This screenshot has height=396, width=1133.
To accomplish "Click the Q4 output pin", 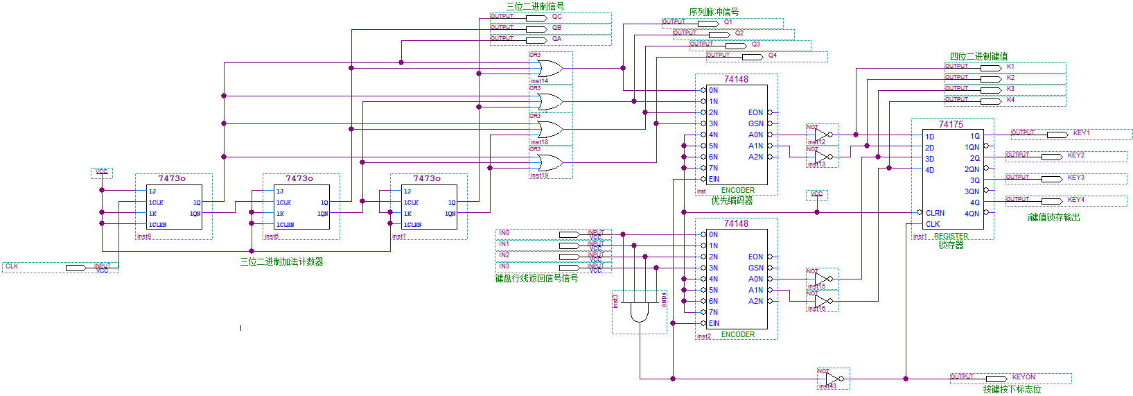I will (x=736, y=56).
